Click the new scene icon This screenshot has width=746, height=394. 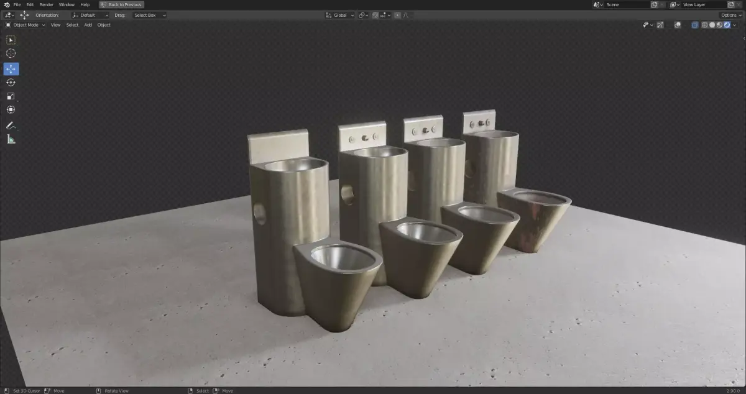pos(654,4)
